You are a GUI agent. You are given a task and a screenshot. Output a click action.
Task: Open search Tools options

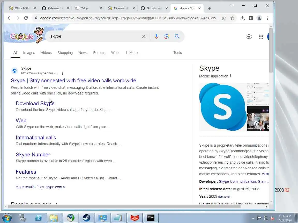pos(177,53)
